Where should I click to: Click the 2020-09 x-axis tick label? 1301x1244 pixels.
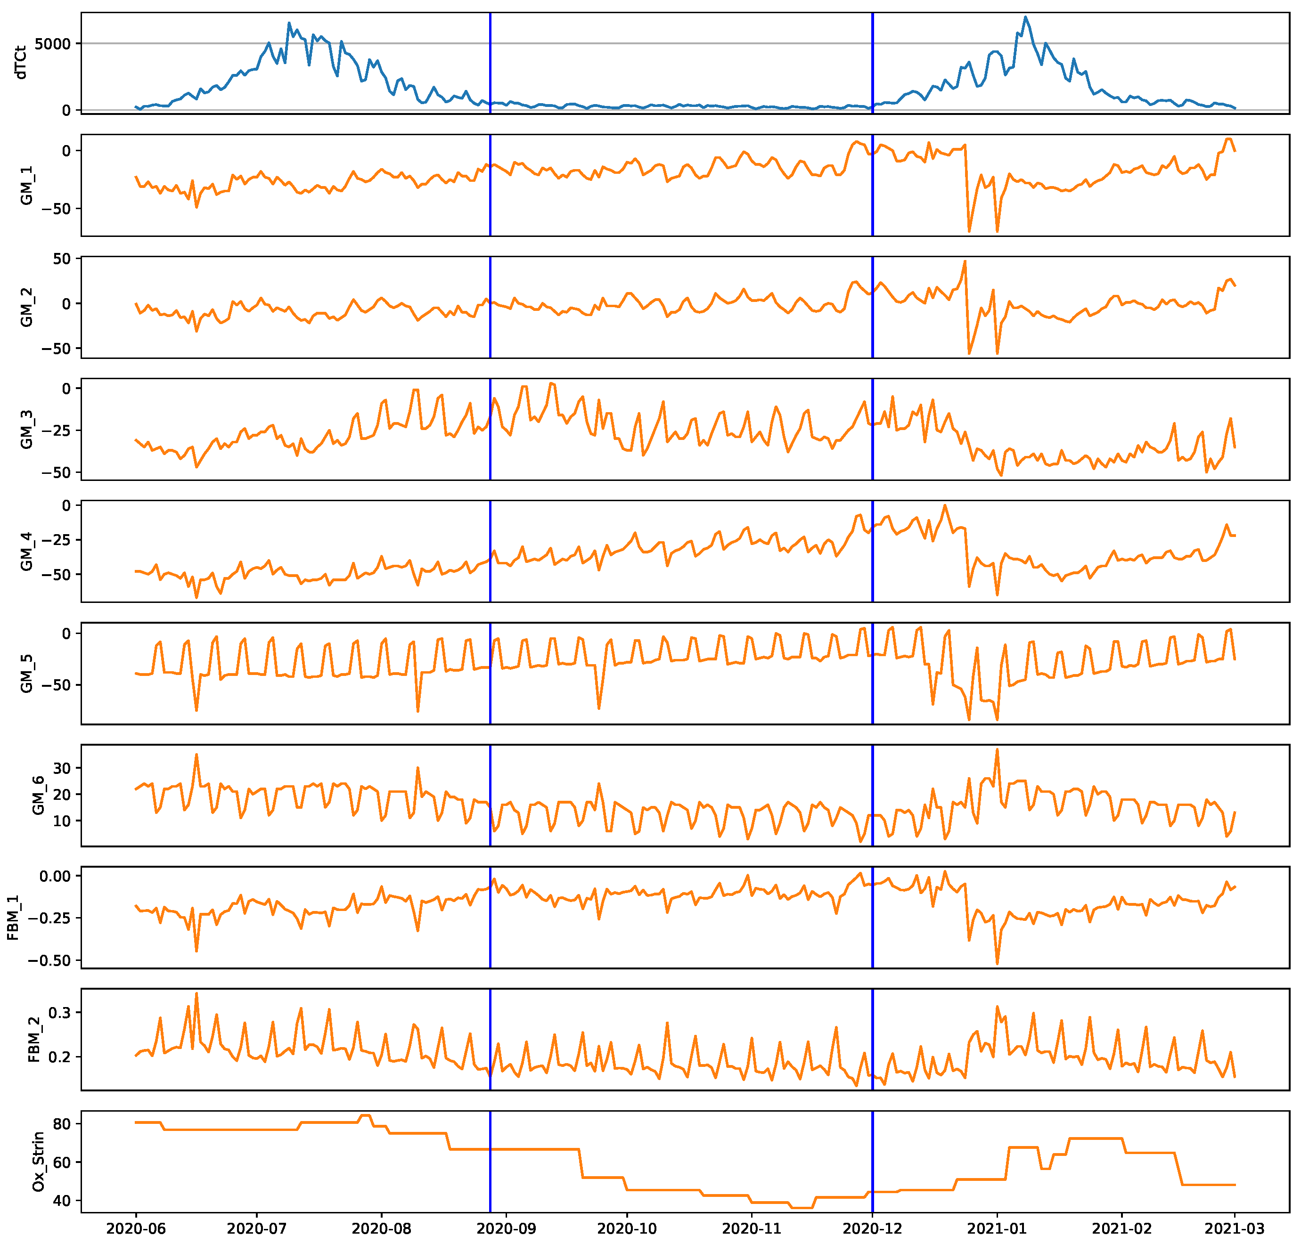pos(506,1229)
